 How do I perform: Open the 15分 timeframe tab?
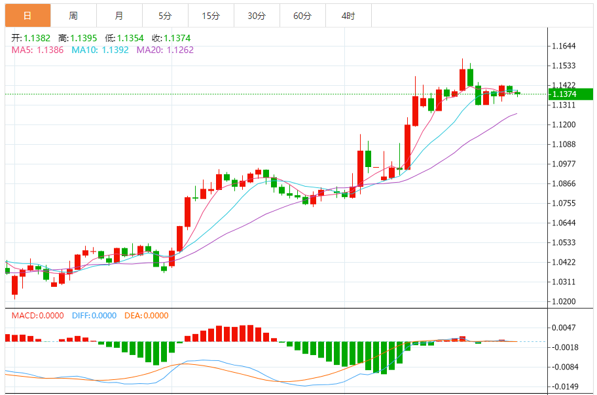[211, 16]
